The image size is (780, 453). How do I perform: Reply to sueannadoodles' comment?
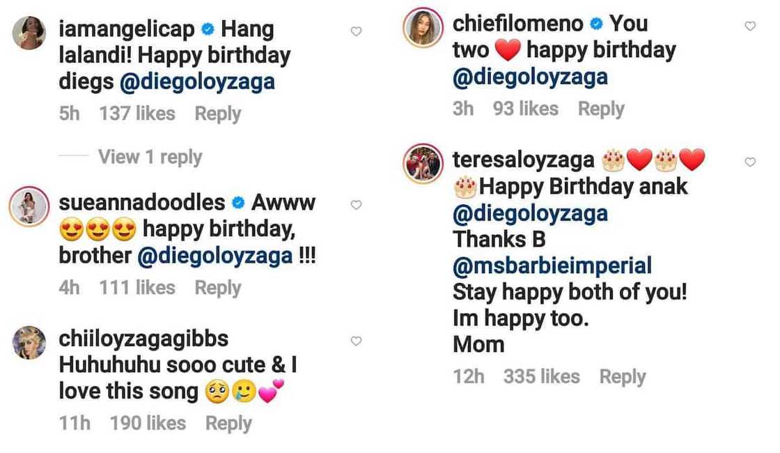tap(217, 287)
